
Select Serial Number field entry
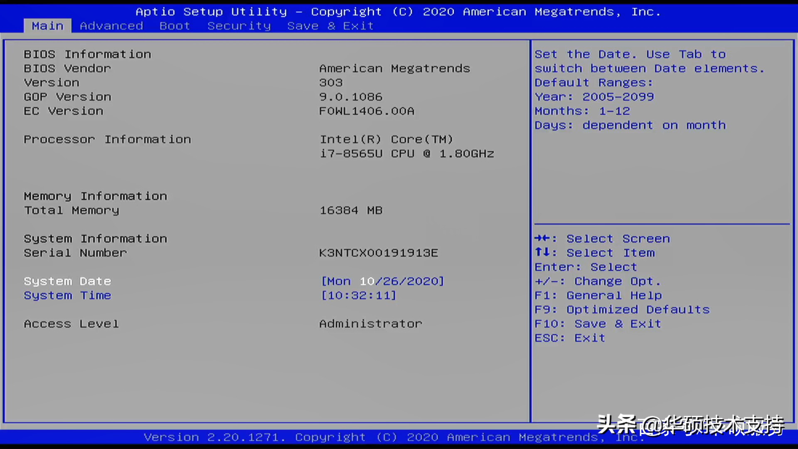pos(378,253)
